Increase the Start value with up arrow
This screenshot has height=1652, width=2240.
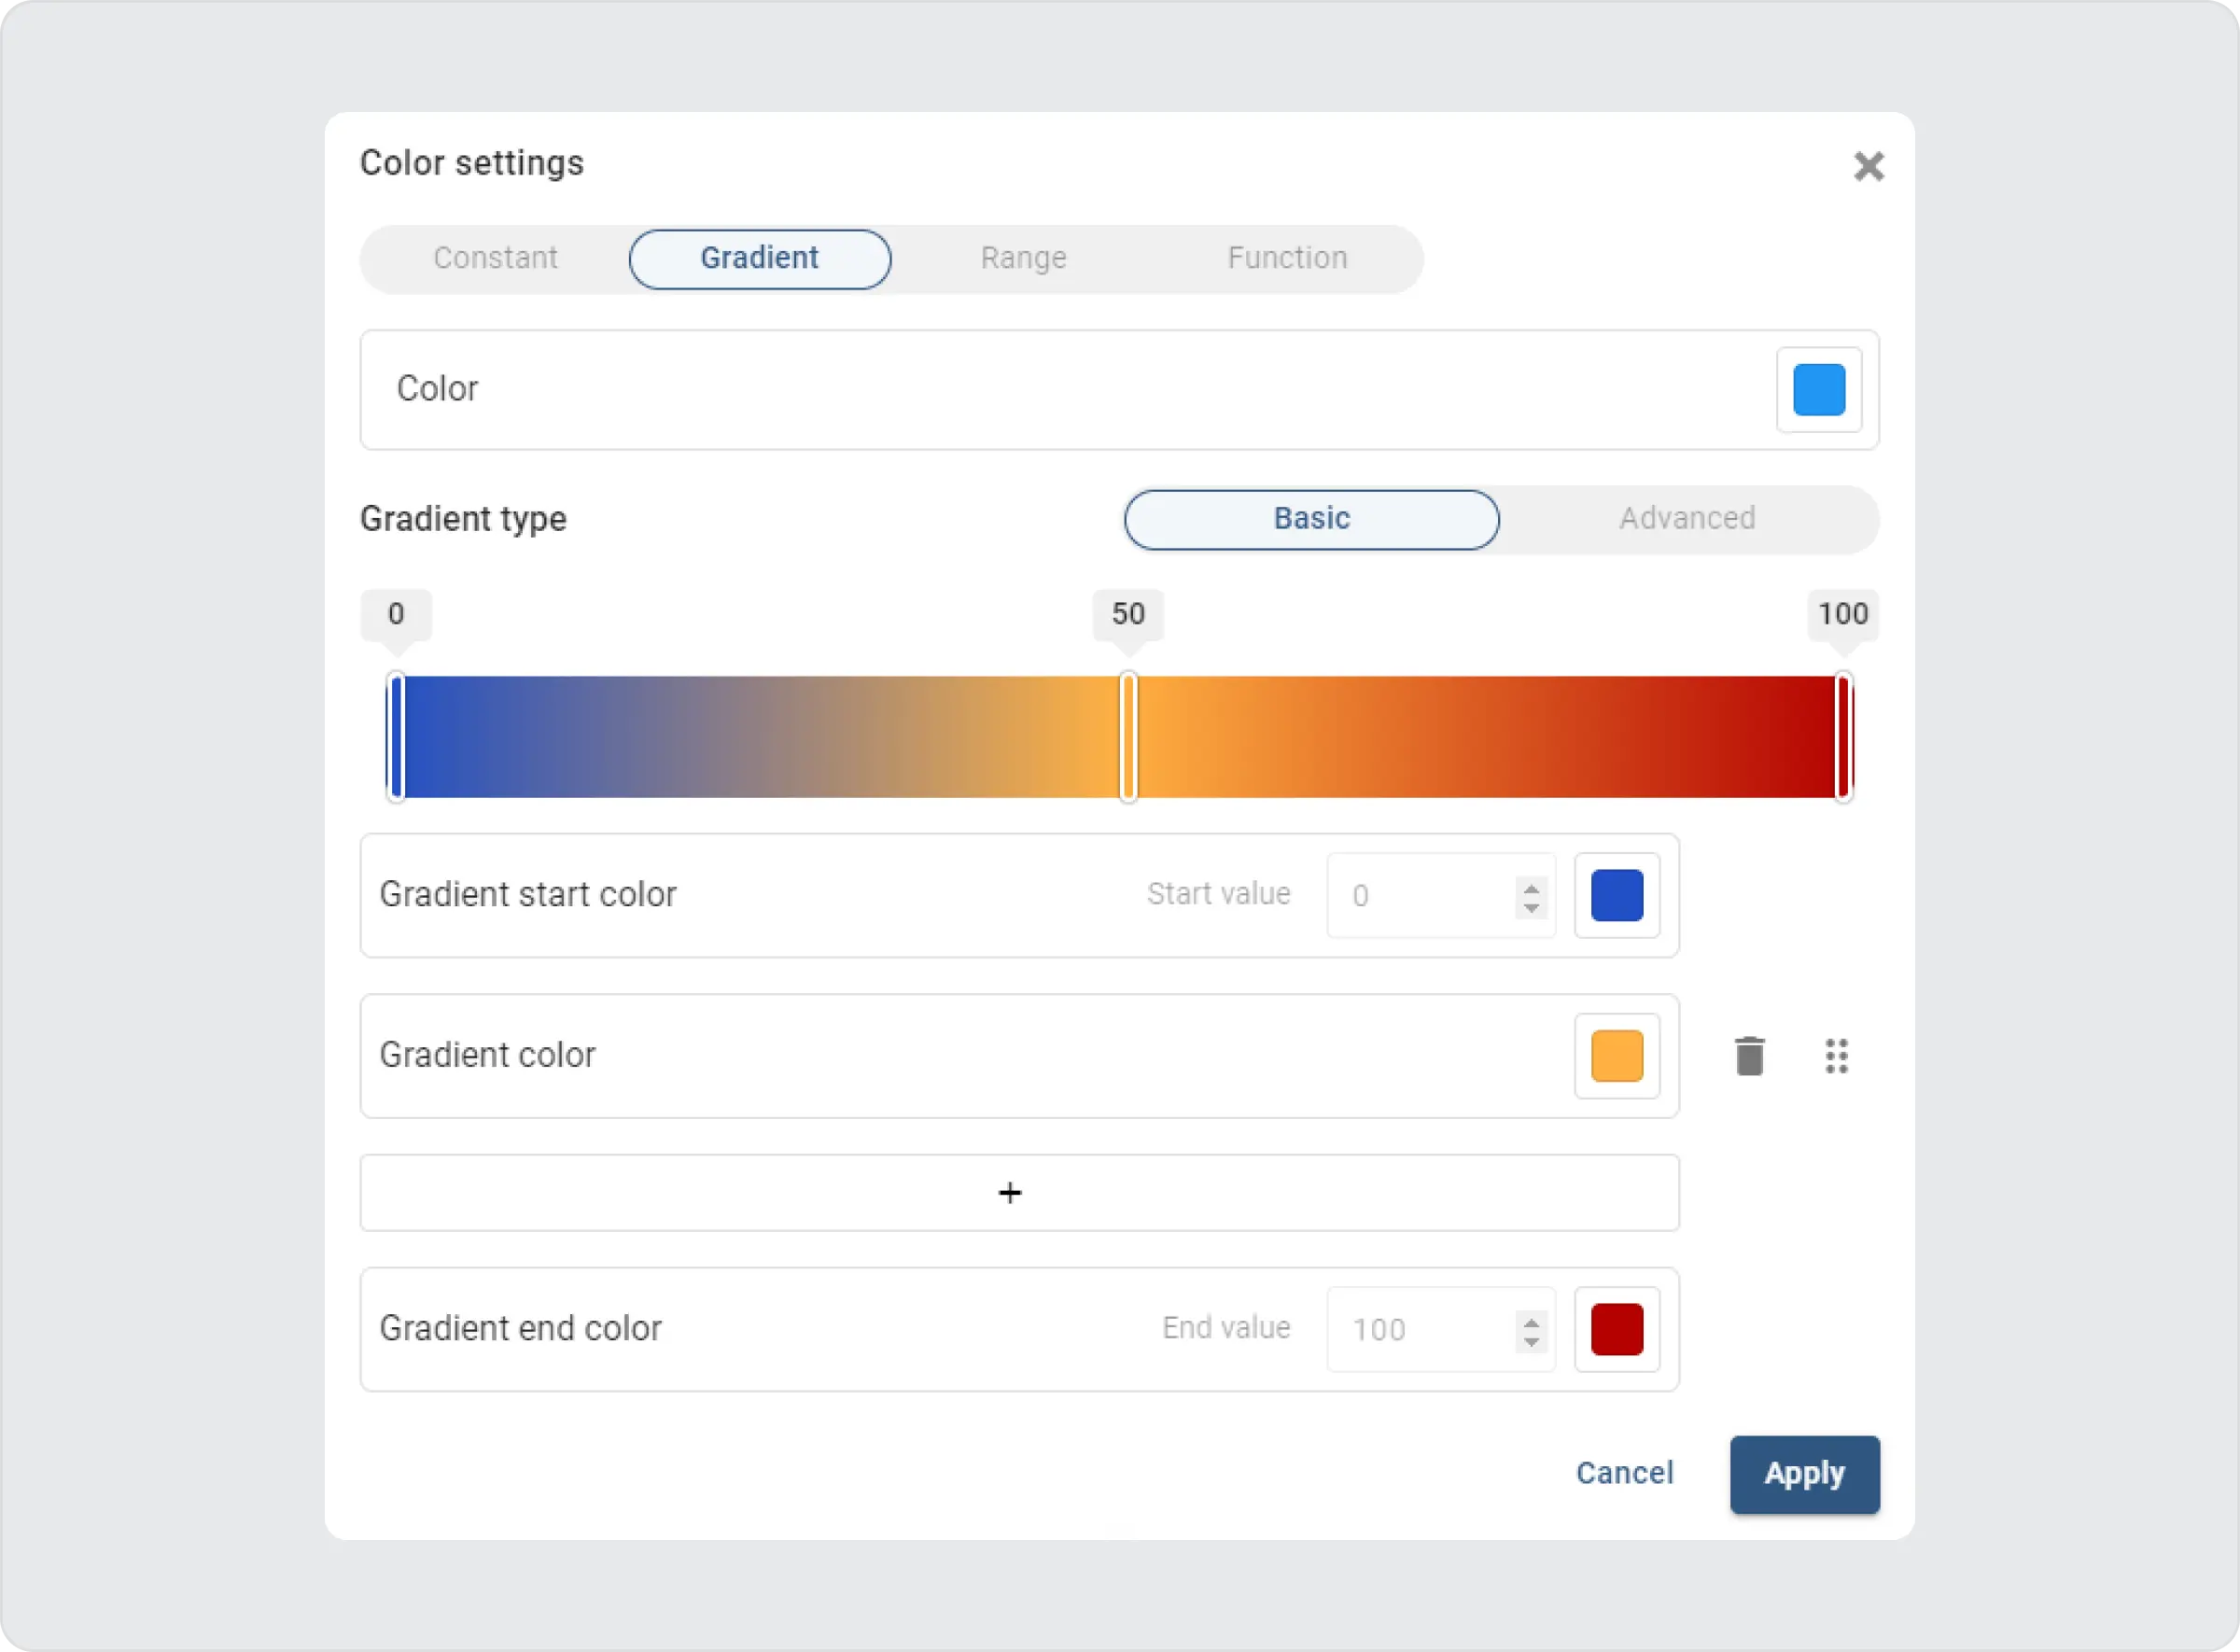pyautogui.click(x=1531, y=886)
